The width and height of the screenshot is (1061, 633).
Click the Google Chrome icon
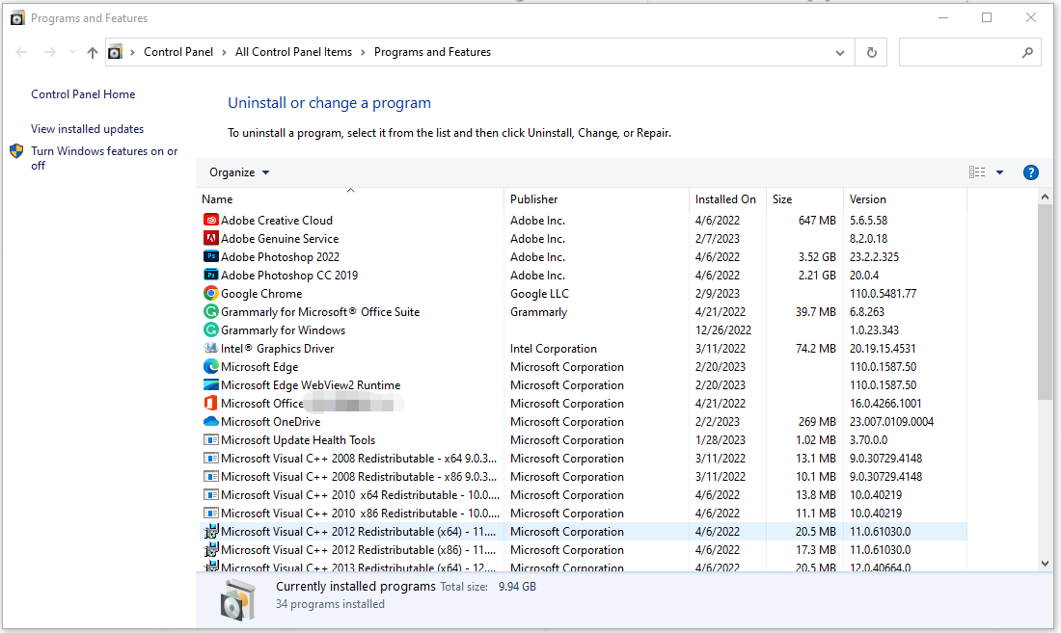point(211,293)
